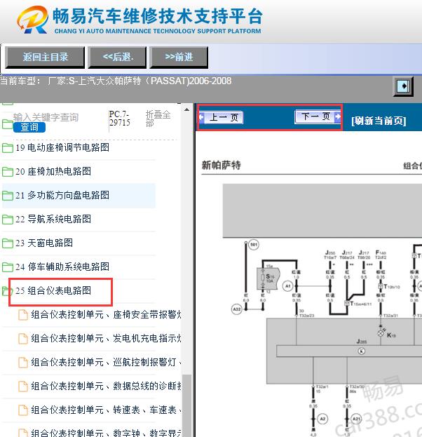Open document 组合仪表控制单元、转速表、车速表
Screen dimensions: 422x437
tap(106, 410)
